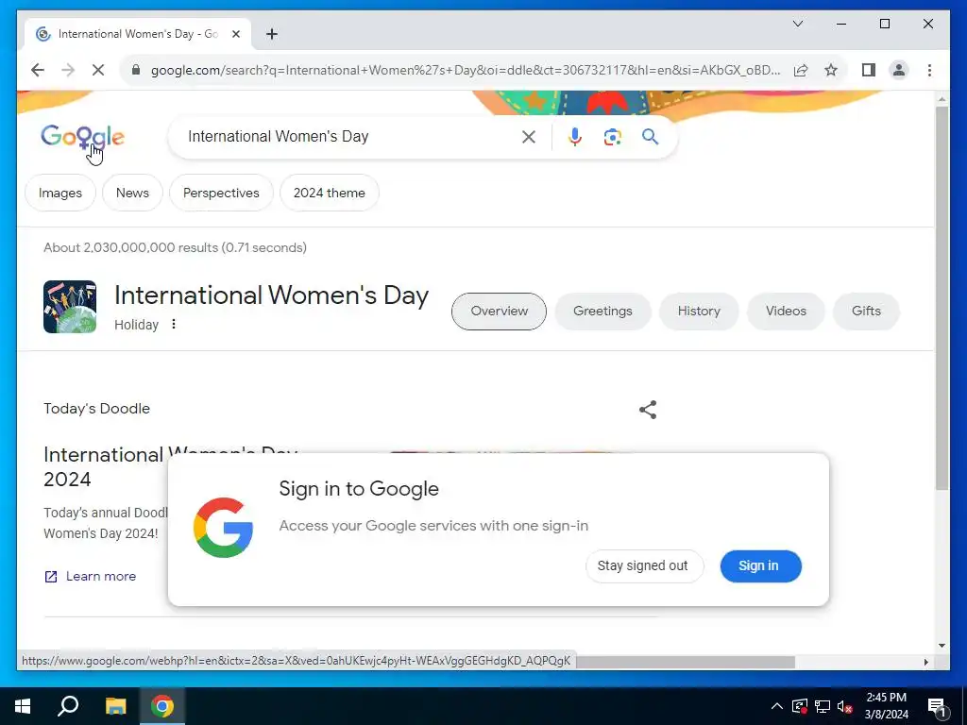Screen dimensions: 967x725
Task: Open the notification center icon
Action: pyautogui.click(x=938, y=708)
